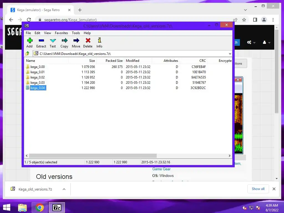284x213 pixels.
Task: Close the Kega (emulator) browser tab
Action: [x=69, y=10]
